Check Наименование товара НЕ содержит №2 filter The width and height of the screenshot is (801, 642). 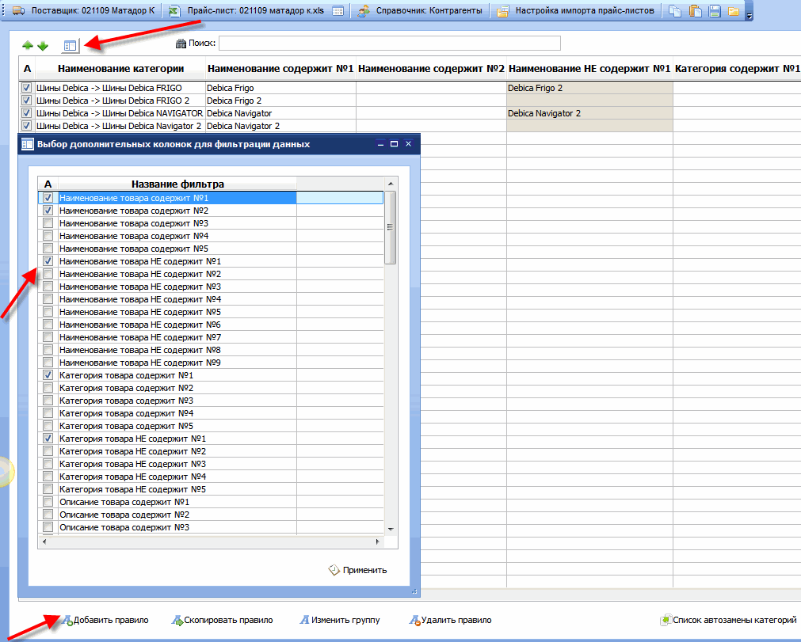[x=48, y=274]
